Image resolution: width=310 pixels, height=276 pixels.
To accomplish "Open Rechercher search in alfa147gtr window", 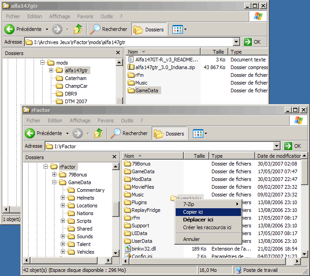I will [x=108, y=29].
